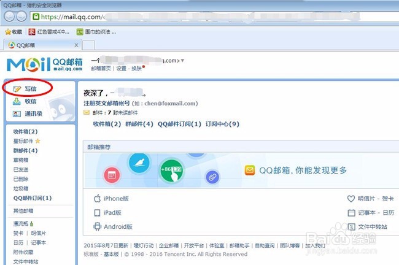Screen dimensions: 399x265
Task: Open 记事本 in the sidebar
Action: (x=39, y=243)
